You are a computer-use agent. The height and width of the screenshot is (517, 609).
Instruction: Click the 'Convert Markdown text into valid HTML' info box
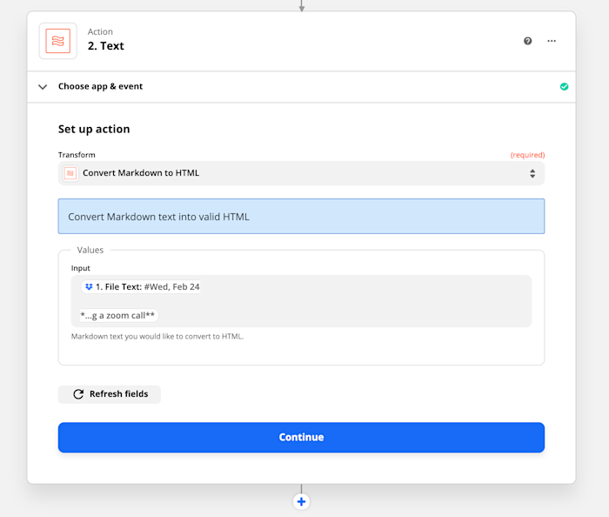[x=301, y=217]
